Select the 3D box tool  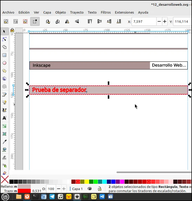4,79
